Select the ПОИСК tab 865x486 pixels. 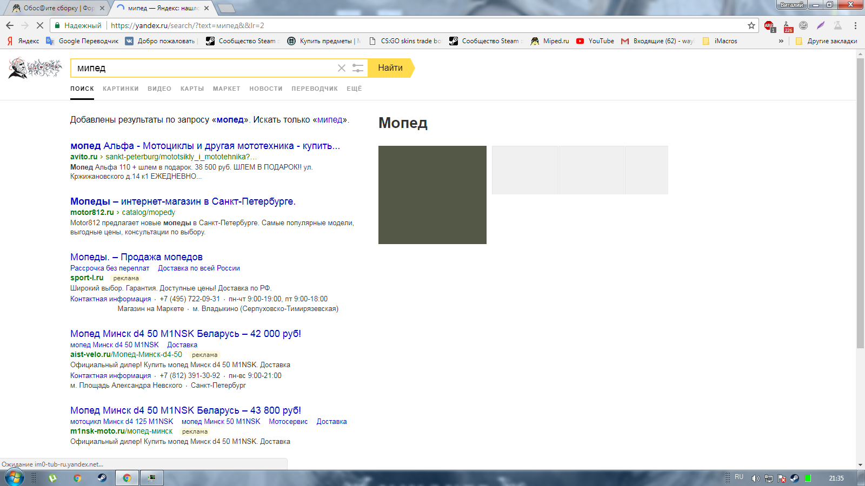[x=82, y=89]
